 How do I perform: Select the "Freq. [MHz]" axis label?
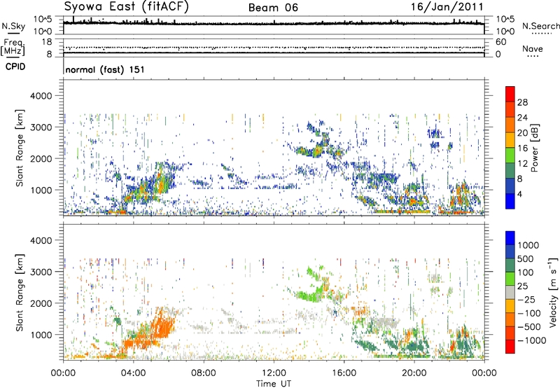tap(14, 47)
